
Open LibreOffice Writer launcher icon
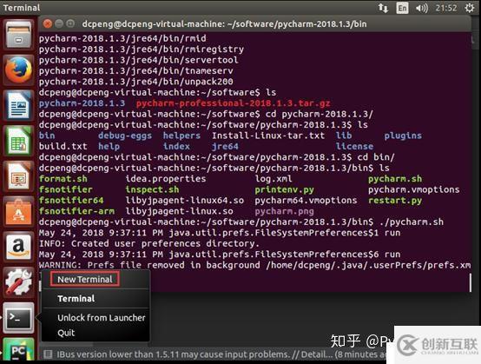[x=18, y=105]
